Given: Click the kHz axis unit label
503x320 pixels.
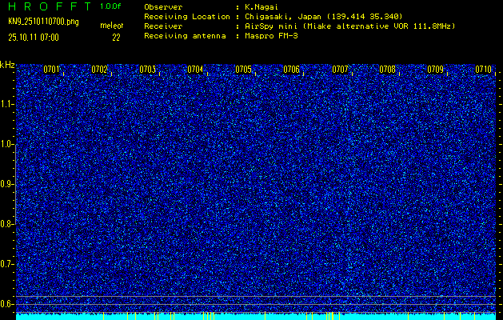Looking at the screenshot, I should tap(7, 64).
